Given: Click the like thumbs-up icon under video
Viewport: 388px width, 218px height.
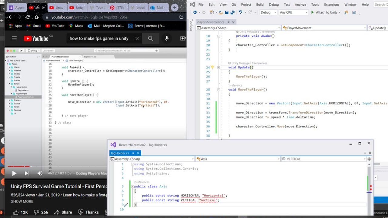Looking at the screenshot, I should pos(16,212).
